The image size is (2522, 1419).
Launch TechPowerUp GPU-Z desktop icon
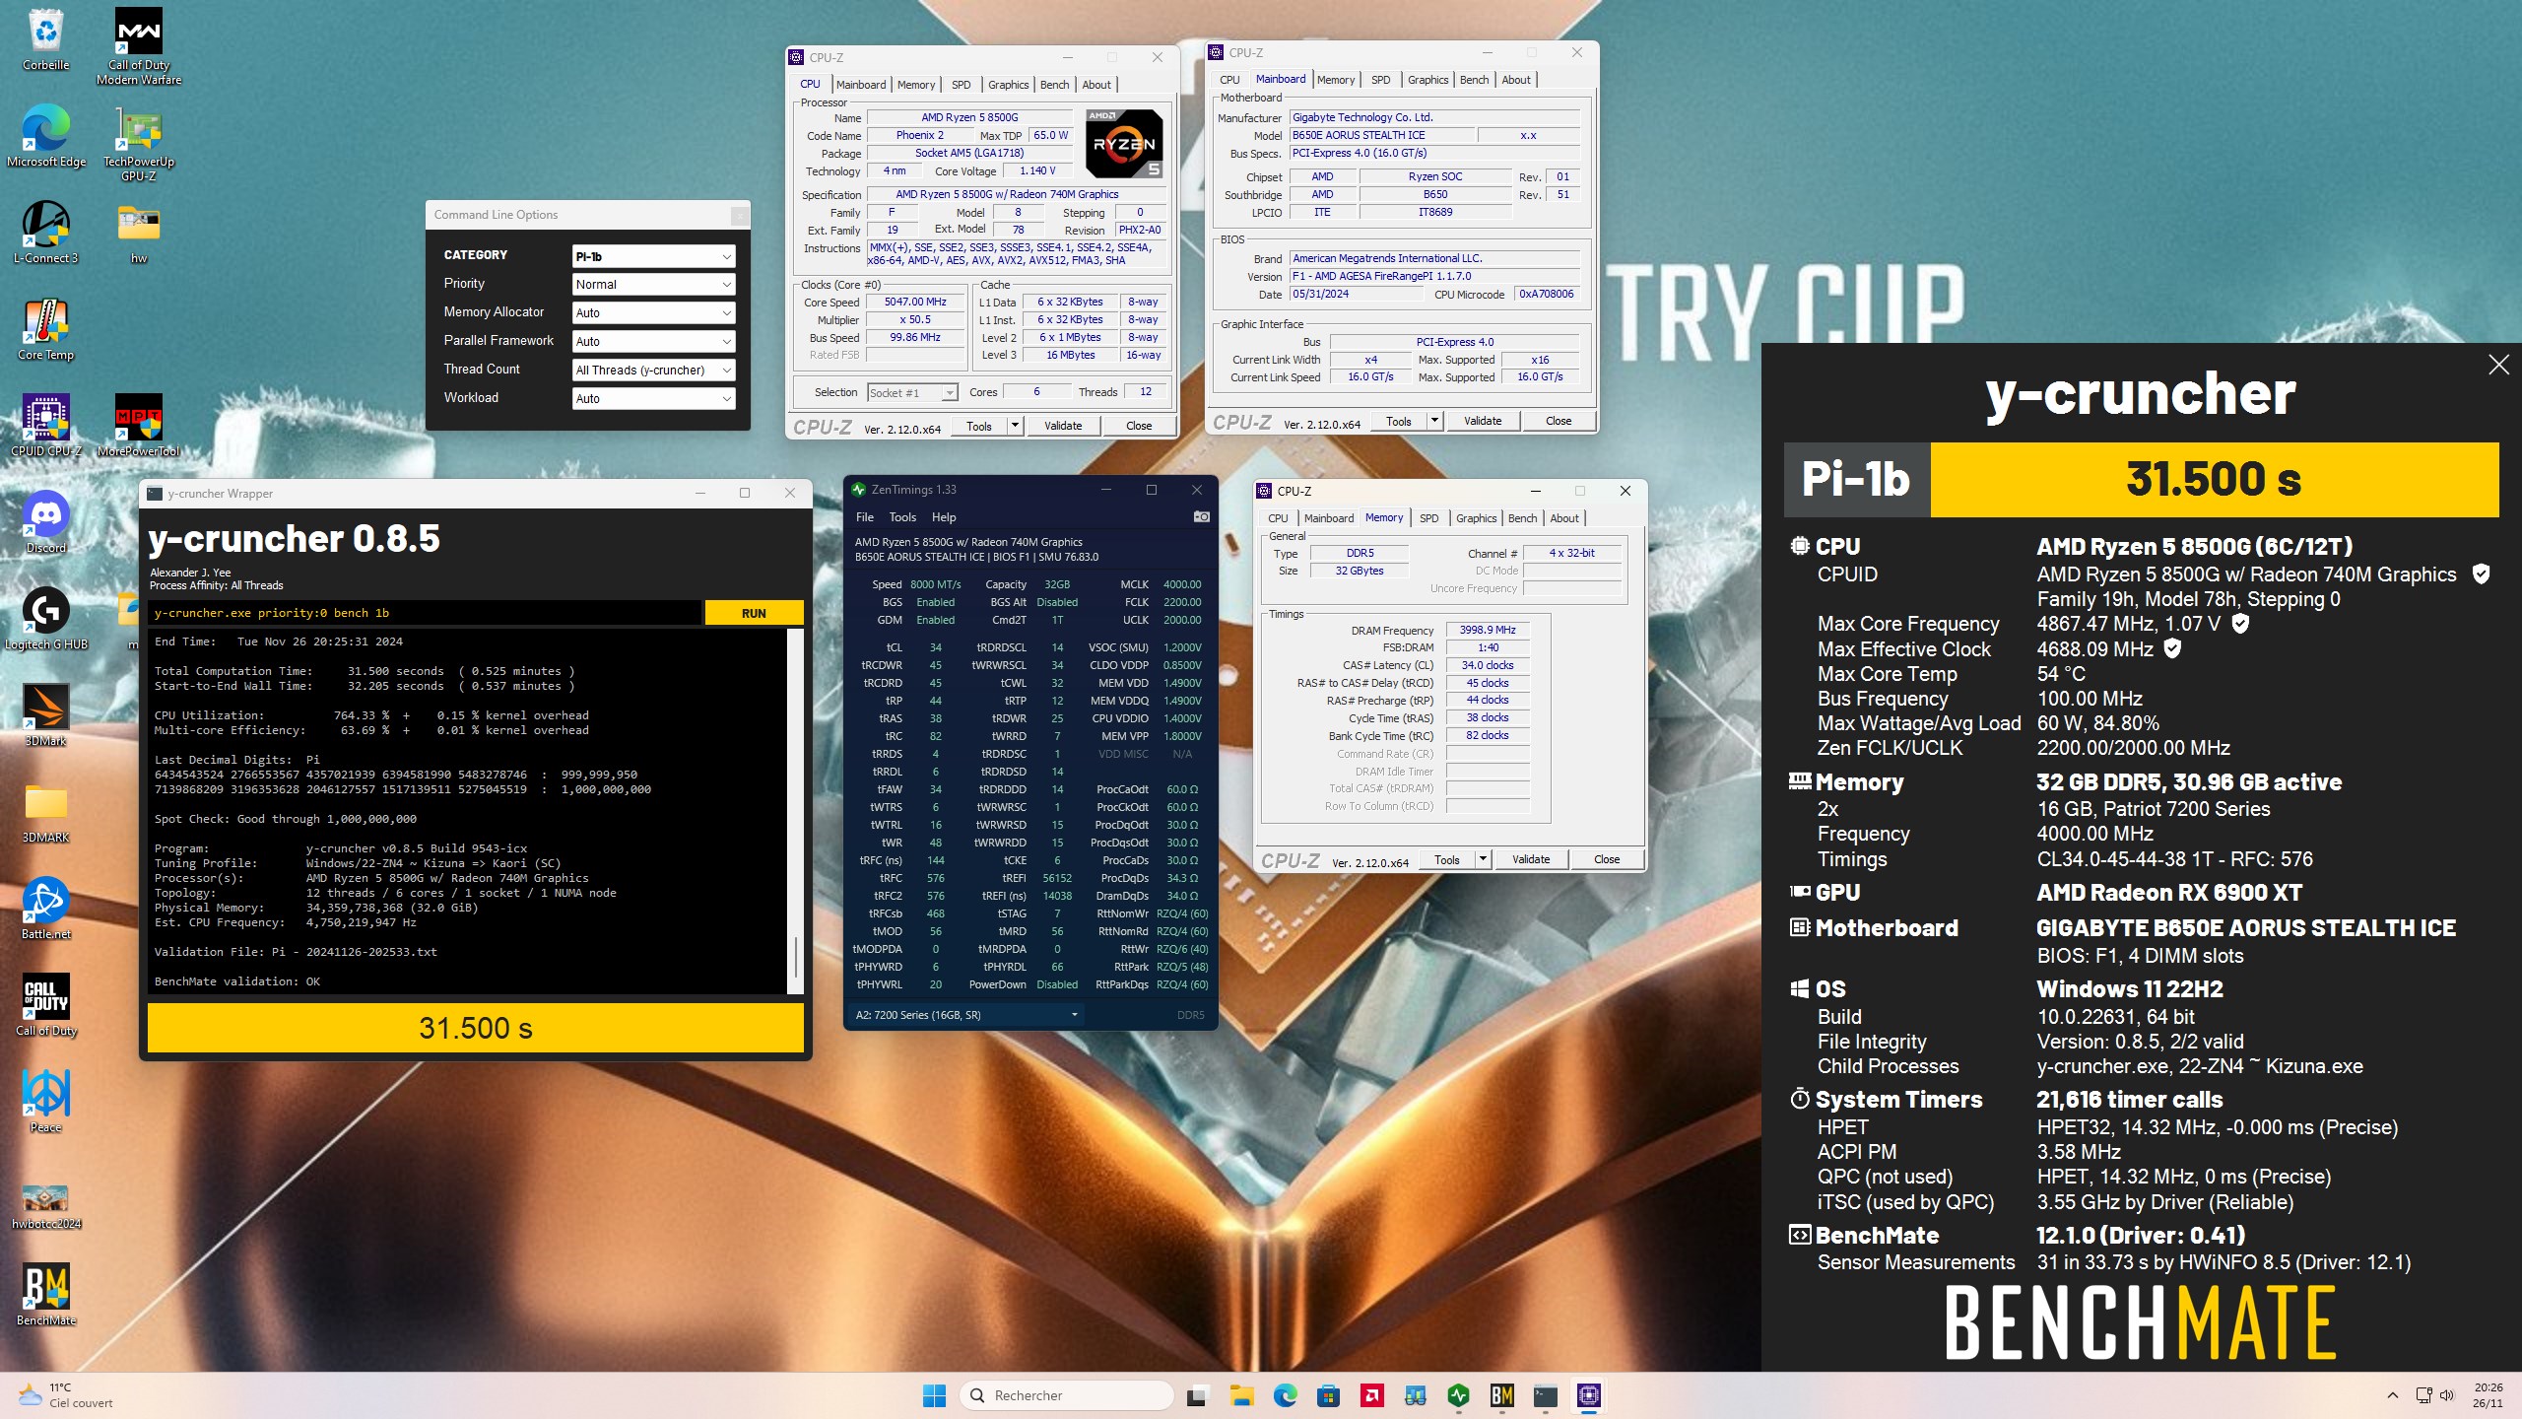[x=139, y=144]
